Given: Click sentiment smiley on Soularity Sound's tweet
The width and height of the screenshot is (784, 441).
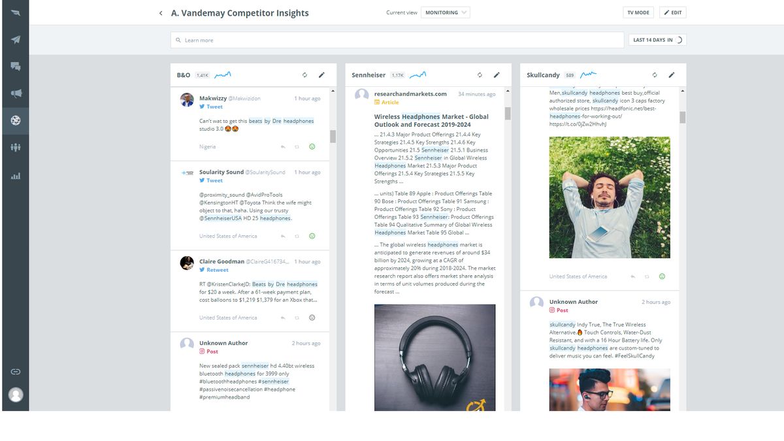Looking at the screenshot, I should (312, 236).
